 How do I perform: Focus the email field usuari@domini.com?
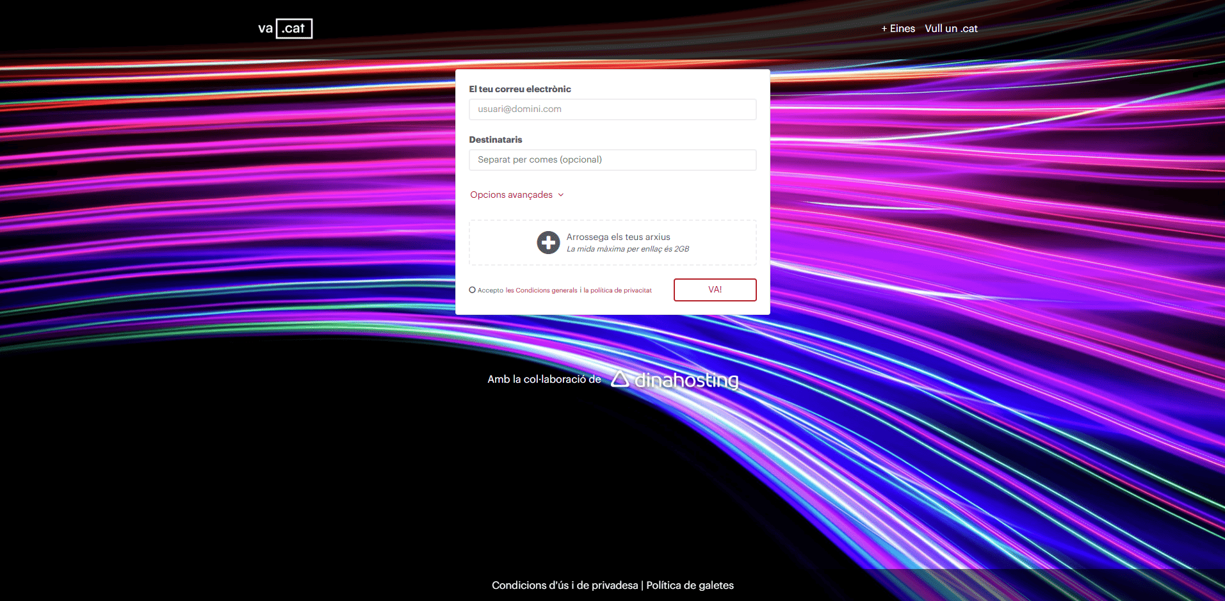[612, 109]
